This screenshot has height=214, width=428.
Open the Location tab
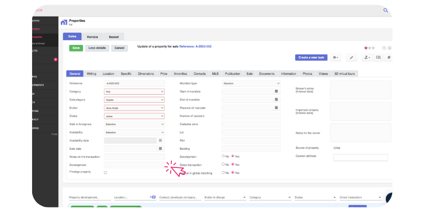coord(109,74)
